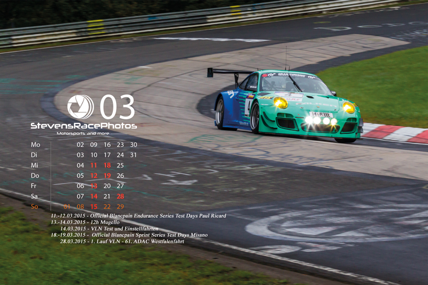Pick date 30 in the calendar
428x285 pixels.
click(x=133, y=144)
